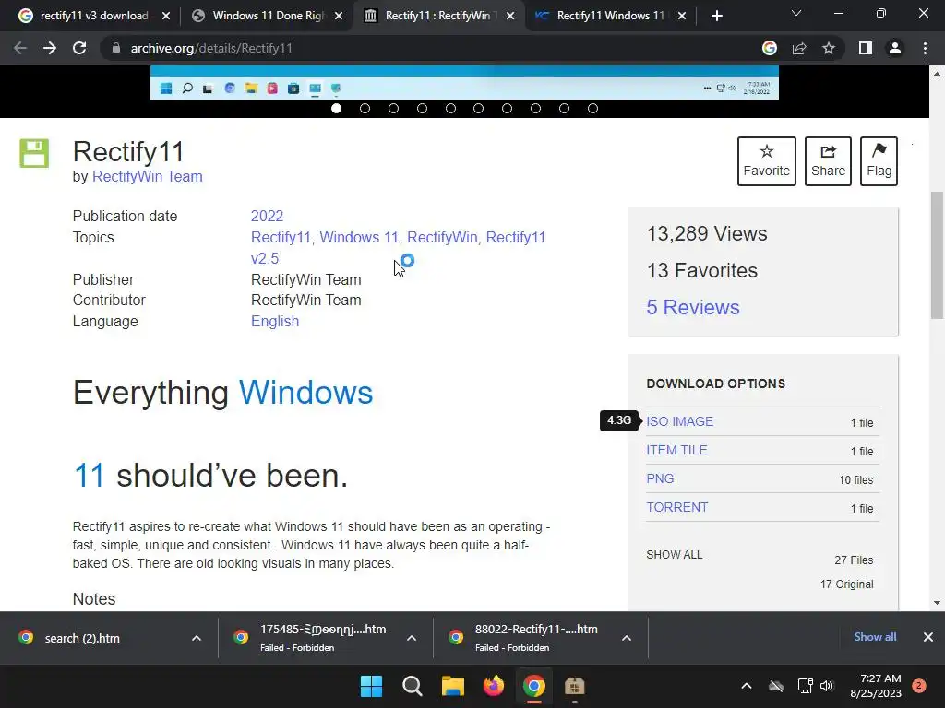Open the 5 Reviews link
Screen dimensions: 945x708
coord(693,307)
